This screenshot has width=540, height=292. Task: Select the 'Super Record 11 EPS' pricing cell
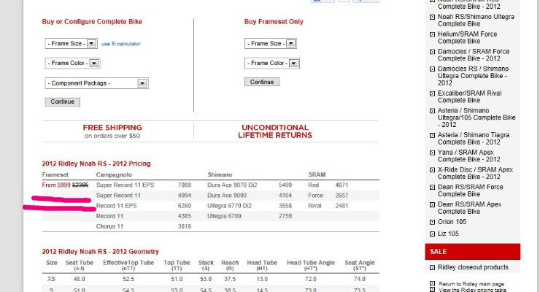click(x=125, y=185)
